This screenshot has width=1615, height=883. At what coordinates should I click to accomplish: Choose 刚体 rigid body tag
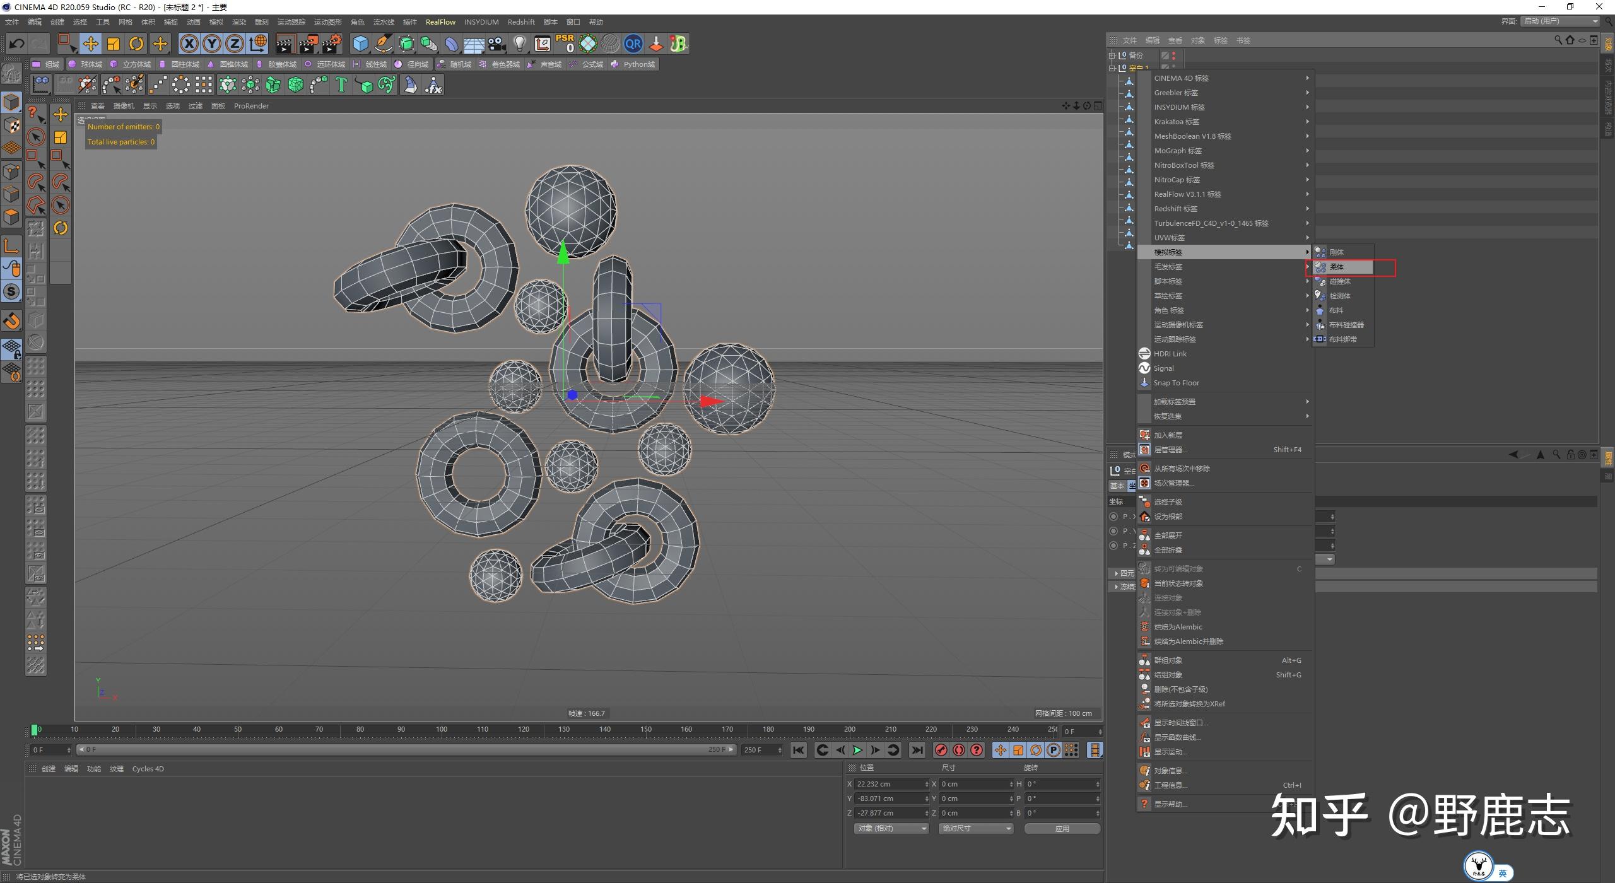(1343, 252)
